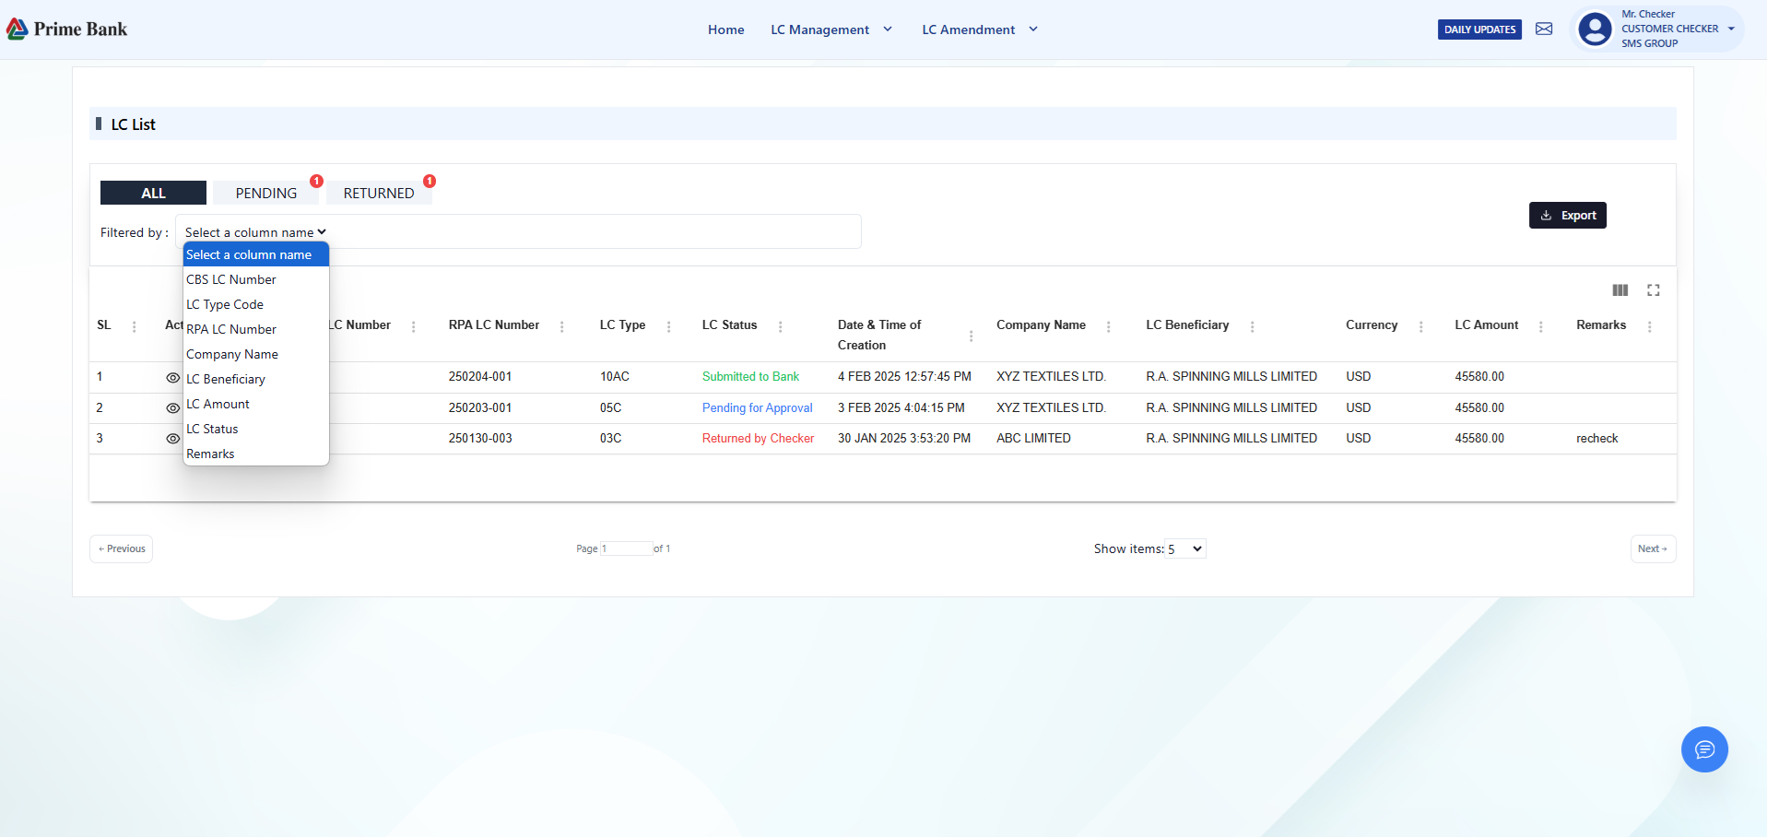Open the chat support bubble
The width and height of the screenshot is (1767, 837).
point(1704,749)
